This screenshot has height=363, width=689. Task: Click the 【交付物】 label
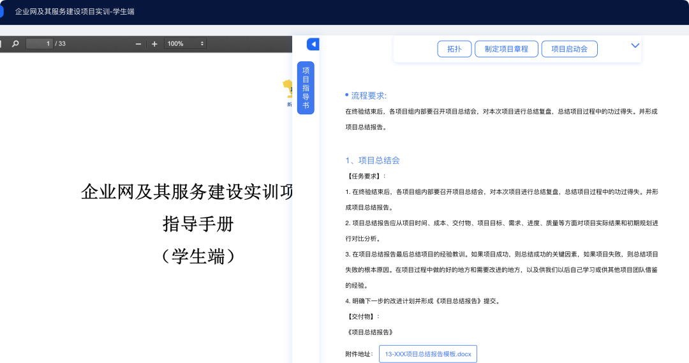pyautogui.click(x=362, y=316)
